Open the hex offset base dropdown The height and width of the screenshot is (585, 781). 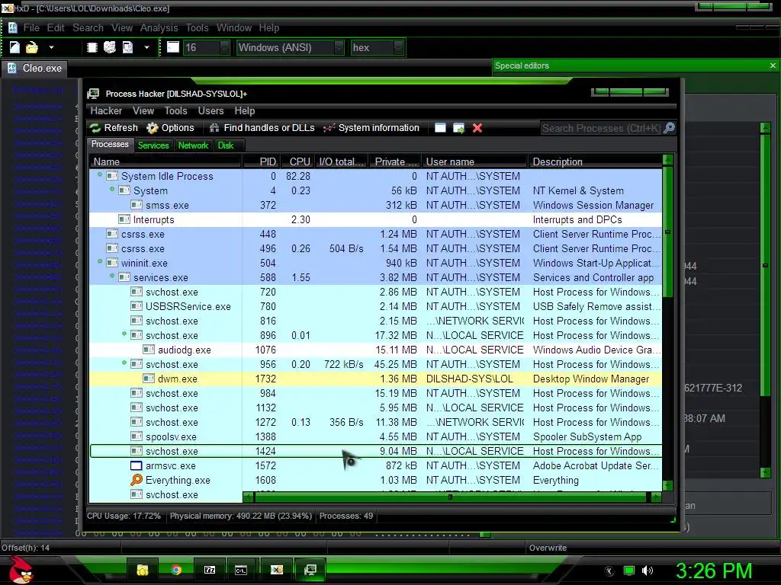coord(377,47)
